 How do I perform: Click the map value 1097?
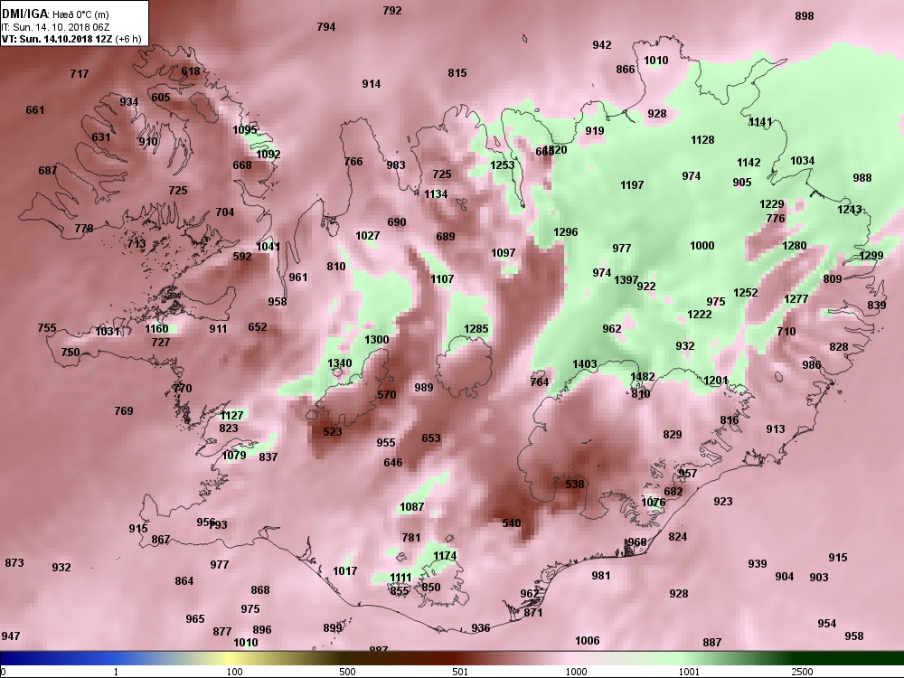(504, 252)
